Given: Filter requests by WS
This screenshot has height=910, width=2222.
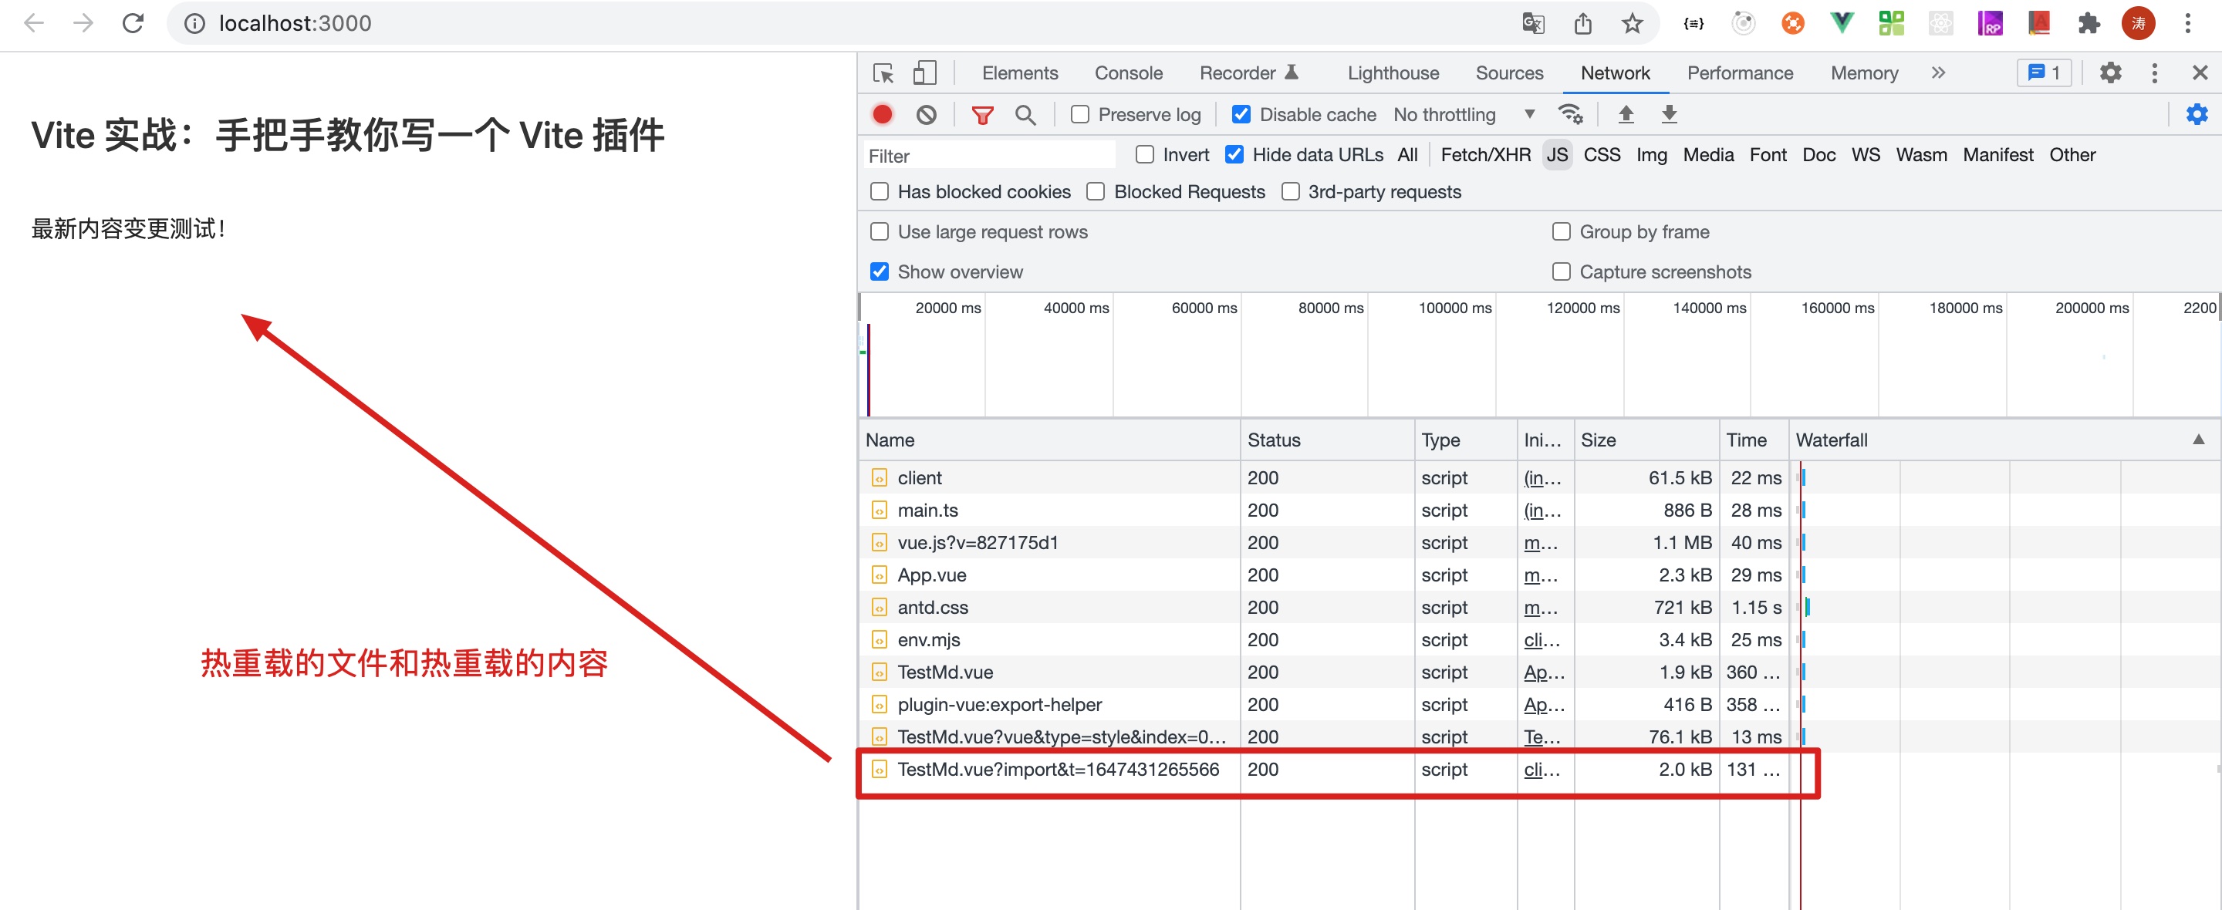Looking at the screenshot, I should point(1865,155).
